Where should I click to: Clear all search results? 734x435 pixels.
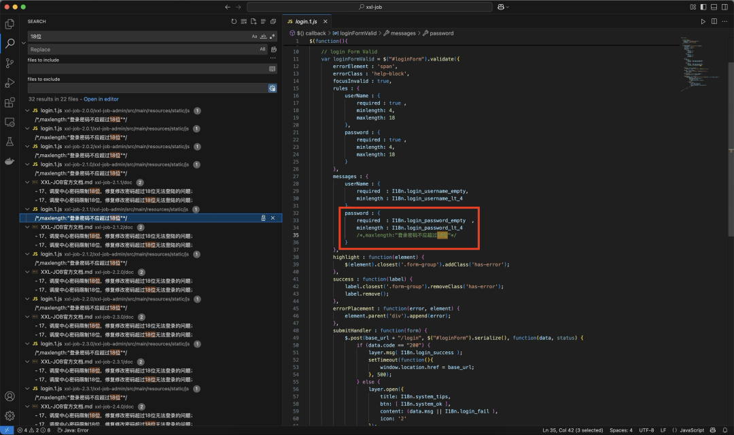click(x=244, y=22)
